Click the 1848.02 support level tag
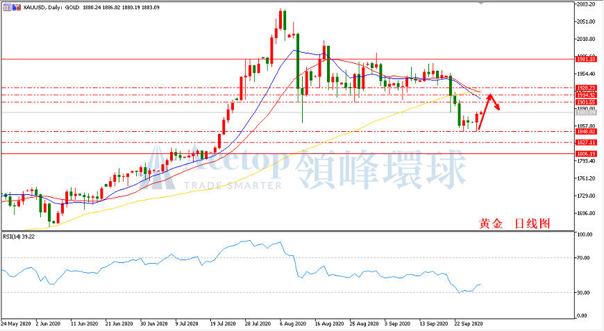This screenshot has height=331, width=604. click(586, 132)
